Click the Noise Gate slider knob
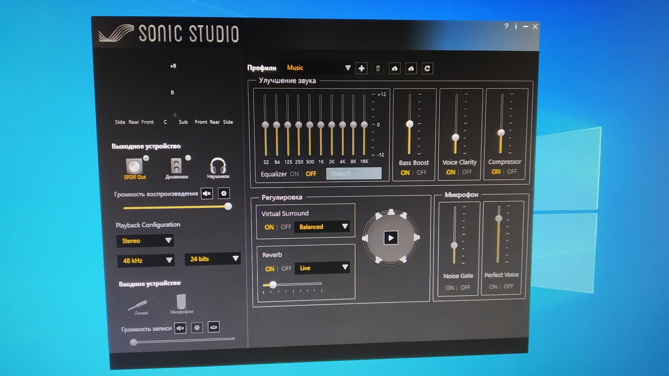This screenshot has height=376, width=669. (454, 245)
